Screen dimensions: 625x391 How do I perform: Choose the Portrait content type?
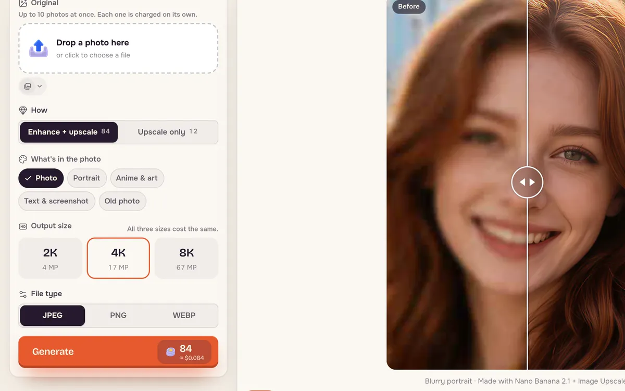pyautogui.click(x=86, y=178)
